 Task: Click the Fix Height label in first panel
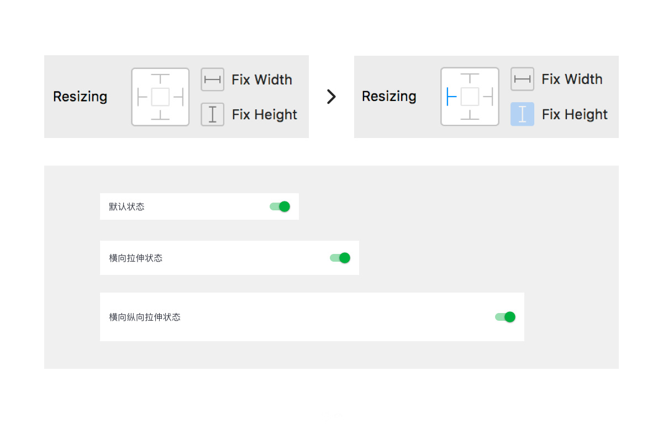[x=265, y=114]
